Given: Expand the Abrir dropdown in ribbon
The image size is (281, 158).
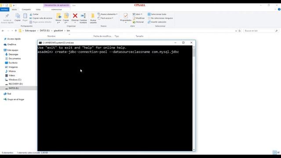Looking at the screenshot, I should click(x=137, y=14).
